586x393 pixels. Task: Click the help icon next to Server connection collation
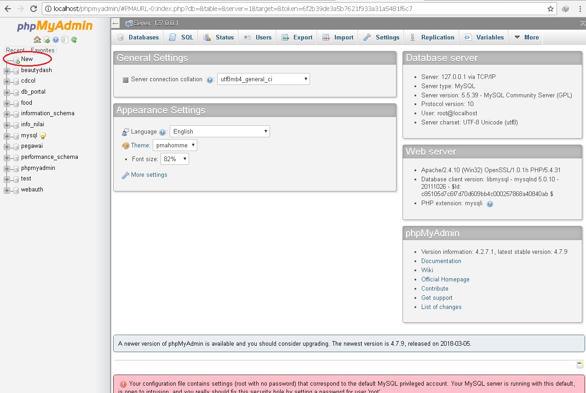tap(210, 79)
